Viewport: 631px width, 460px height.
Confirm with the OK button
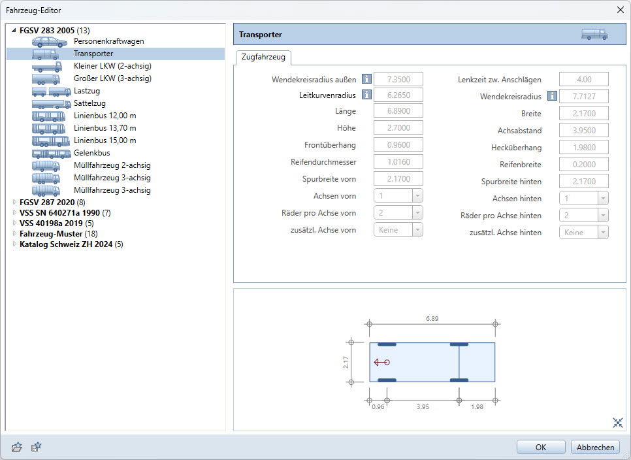tap(541, 447)
